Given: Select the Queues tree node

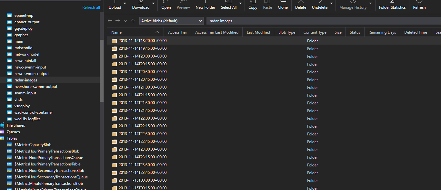Looking at the screenshot, I should point(13,132).
